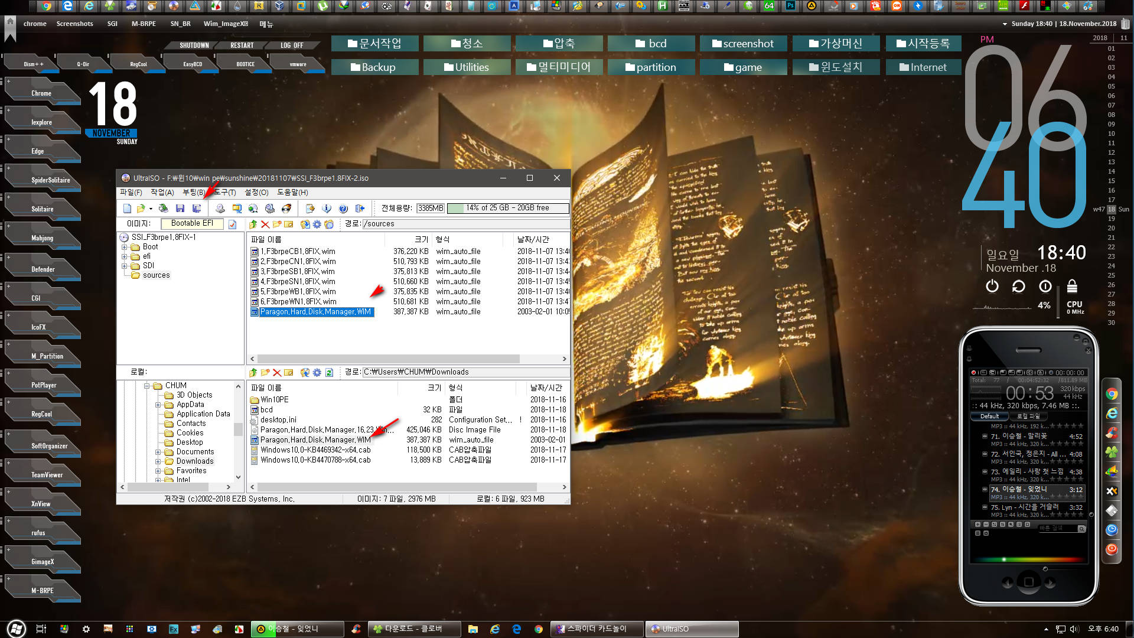1134x638 pixels.
Task: Toggle the checkbox icon beside Bootable EFI
Action: pos(232,224)
